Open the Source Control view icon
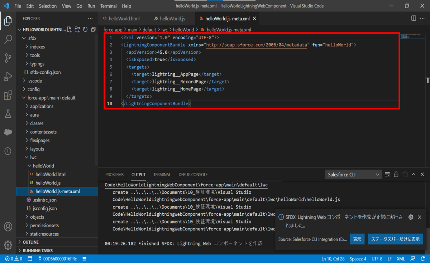Image resolution: width=430 pixels, height=263 pixels. [8, 58]
